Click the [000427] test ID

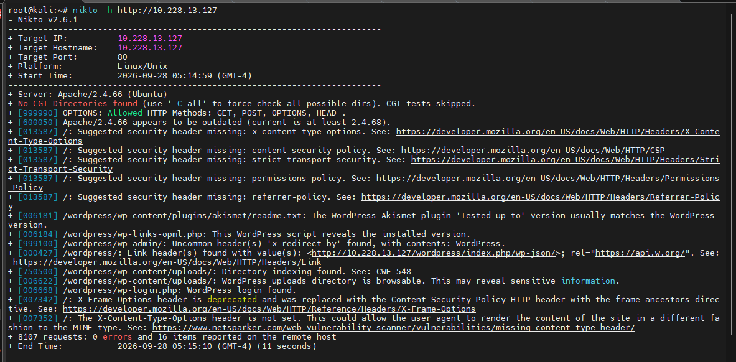coord(37,253)
